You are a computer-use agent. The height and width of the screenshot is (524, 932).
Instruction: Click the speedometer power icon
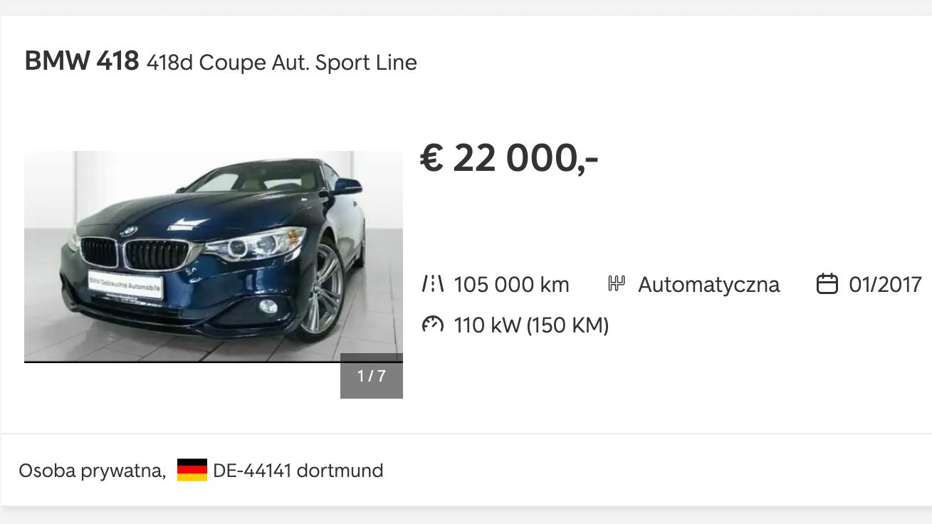[433, 325]
